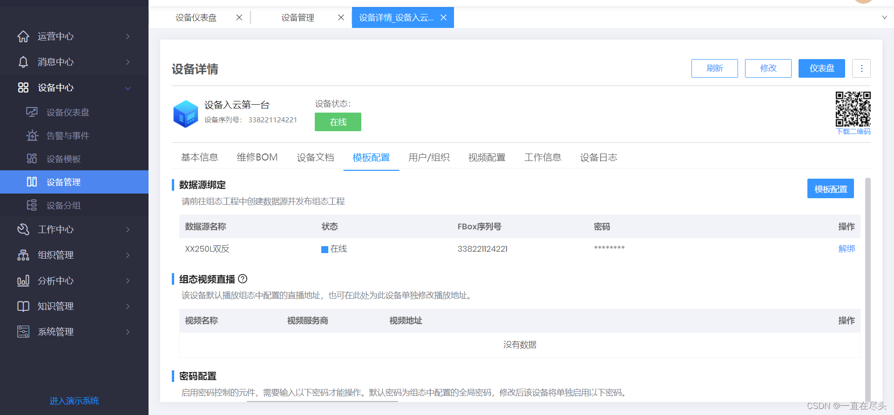Expand the 消息中心 menu arrow
This screenshot has height=415, width=894.
pos(128,62)
